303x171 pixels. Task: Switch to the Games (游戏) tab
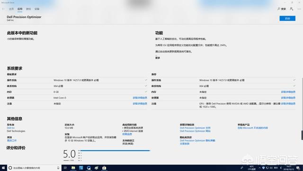[28, 9]
